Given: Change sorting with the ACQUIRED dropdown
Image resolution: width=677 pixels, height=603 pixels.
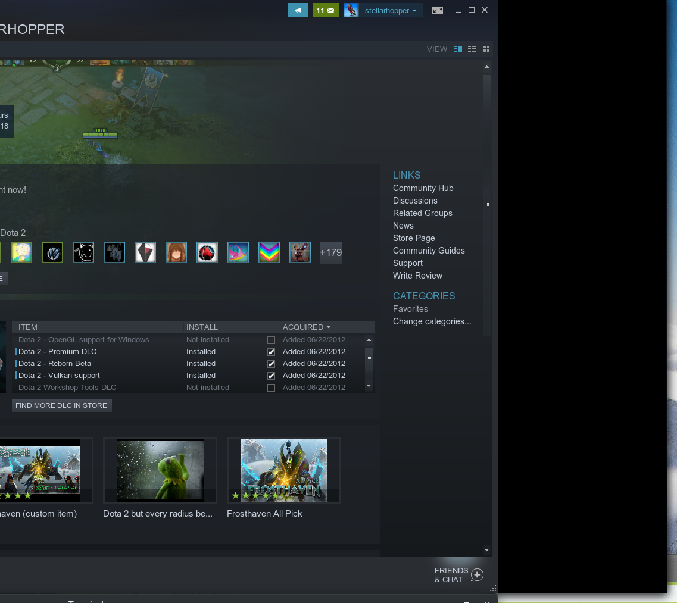Looking at the screenshot, I should (x=306, y=327).
